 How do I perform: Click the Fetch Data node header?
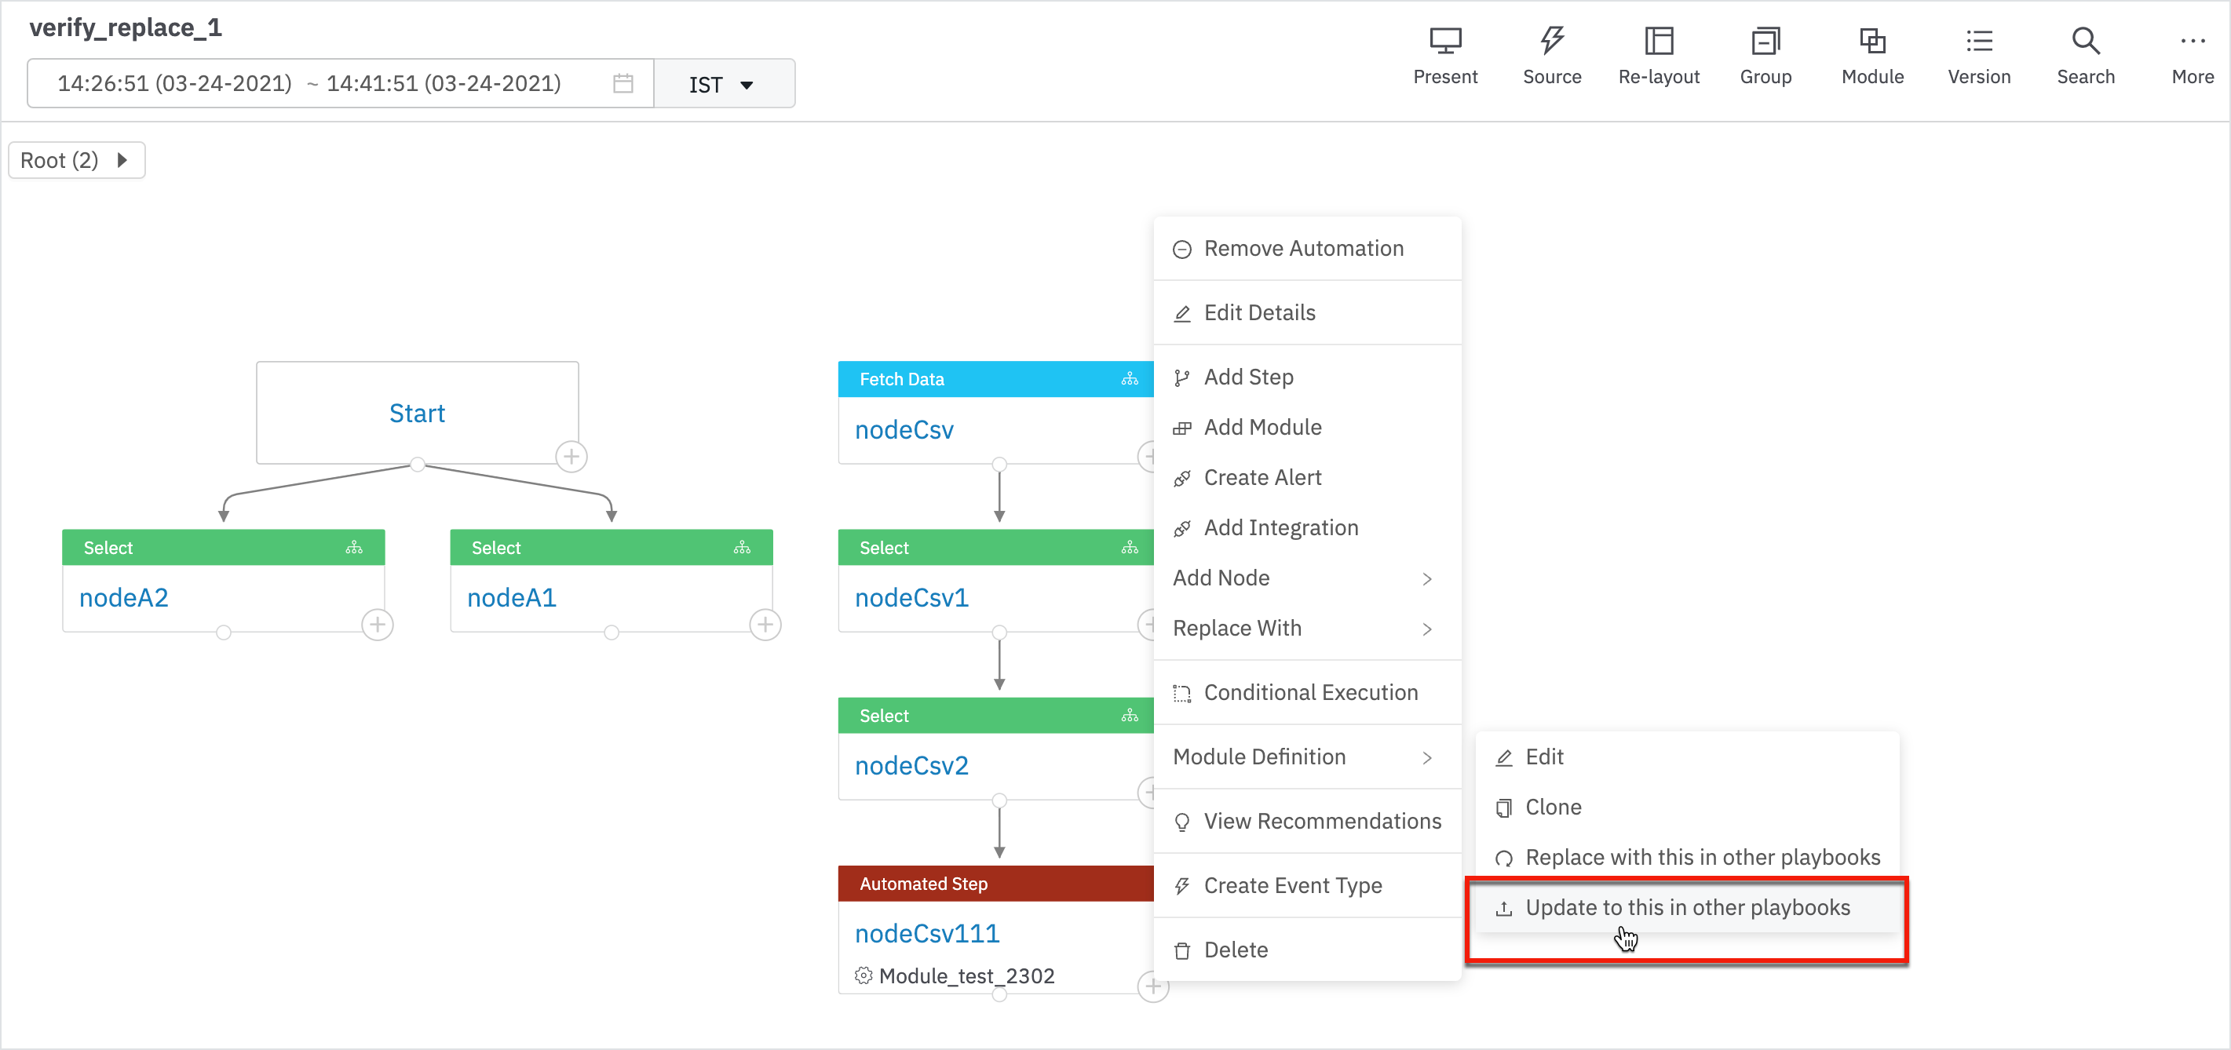point(996,379)
